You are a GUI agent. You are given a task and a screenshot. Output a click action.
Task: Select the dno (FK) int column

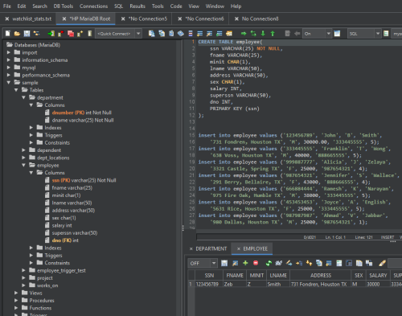click(x=65, y=240)
